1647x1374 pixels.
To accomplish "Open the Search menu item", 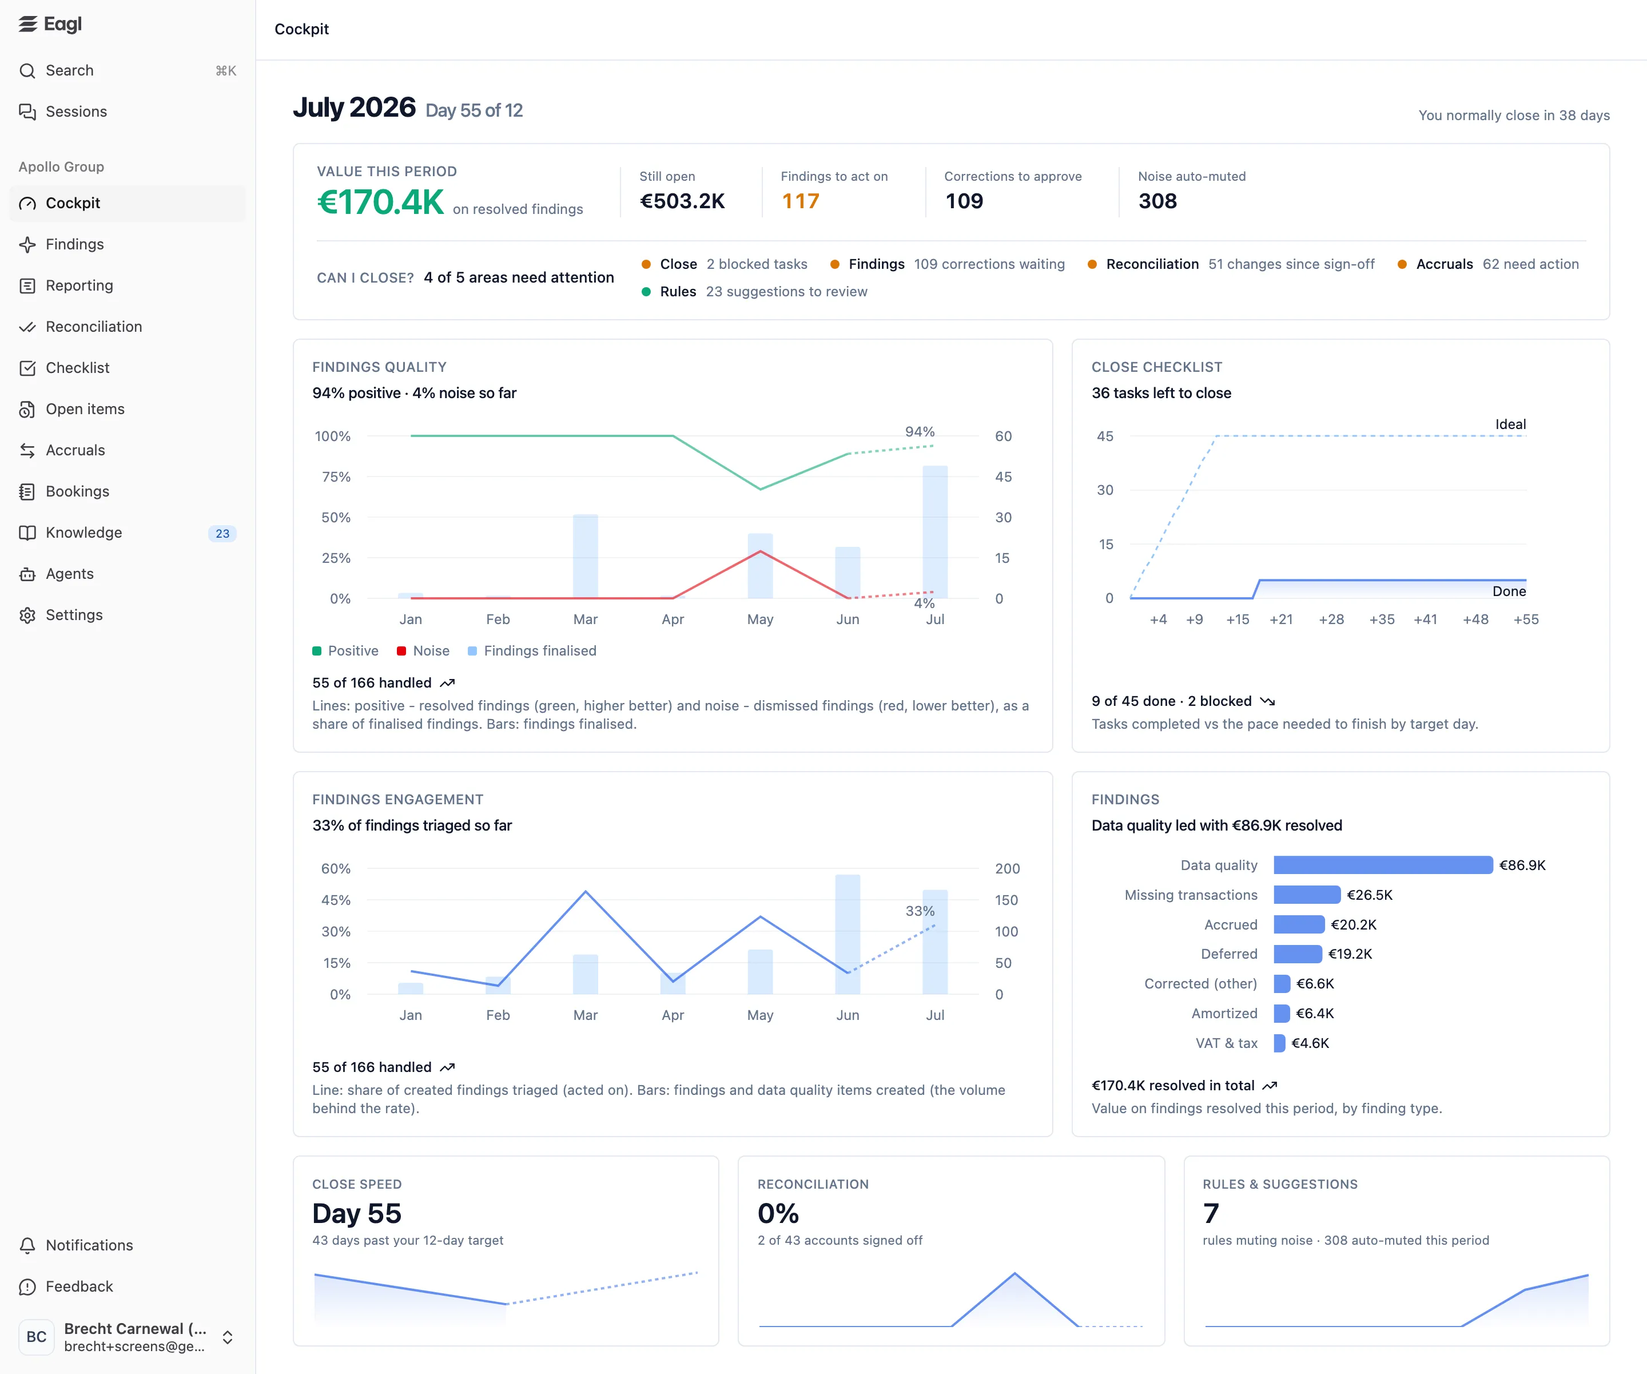I will (x=128, y=70).
